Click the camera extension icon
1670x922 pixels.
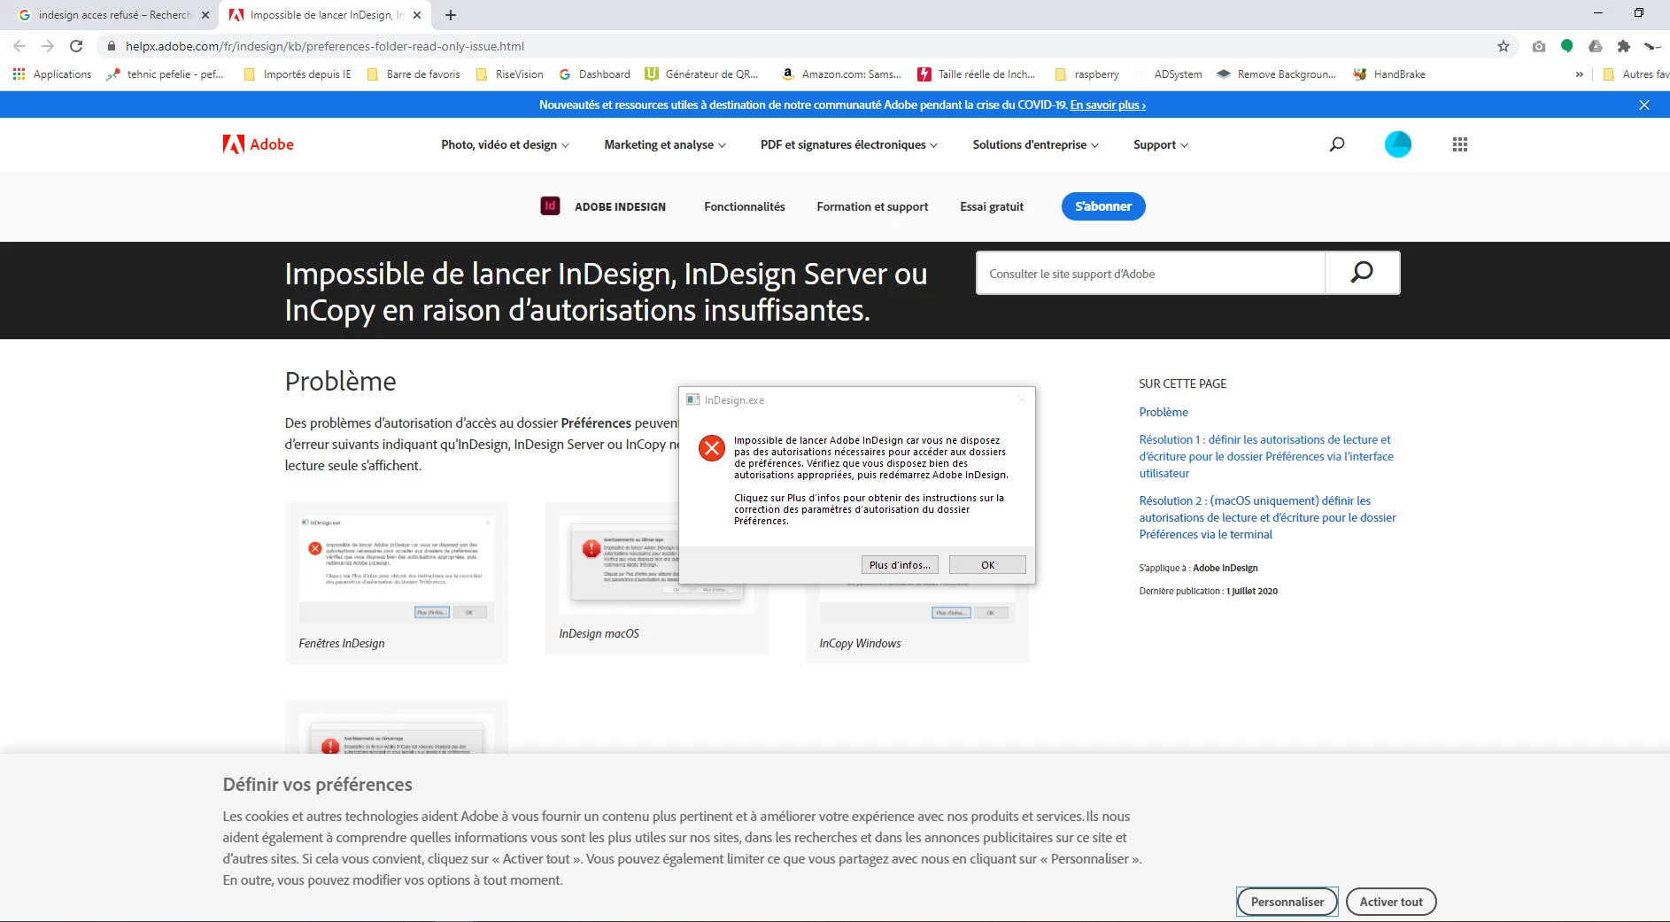(1539, 46)
